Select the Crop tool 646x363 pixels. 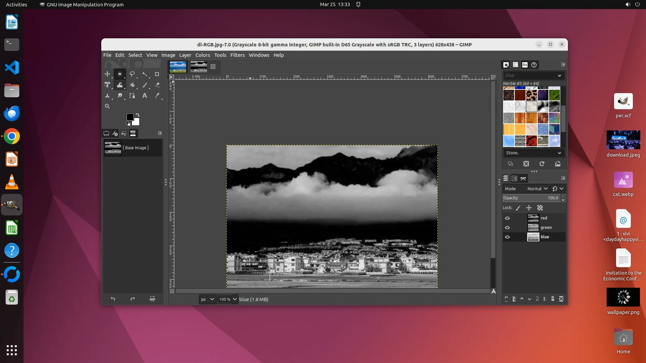(x=157, y=74)
